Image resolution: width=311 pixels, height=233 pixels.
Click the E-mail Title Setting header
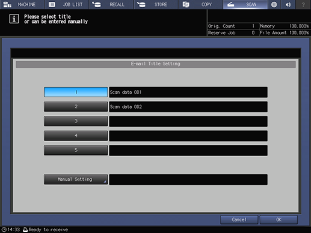click(x=156, y=64)
